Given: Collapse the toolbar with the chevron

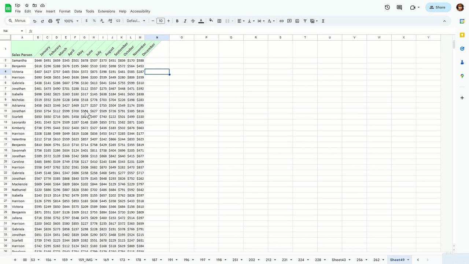Looking at the screenshot, I should pyautogui.click(x=444, y=21).
